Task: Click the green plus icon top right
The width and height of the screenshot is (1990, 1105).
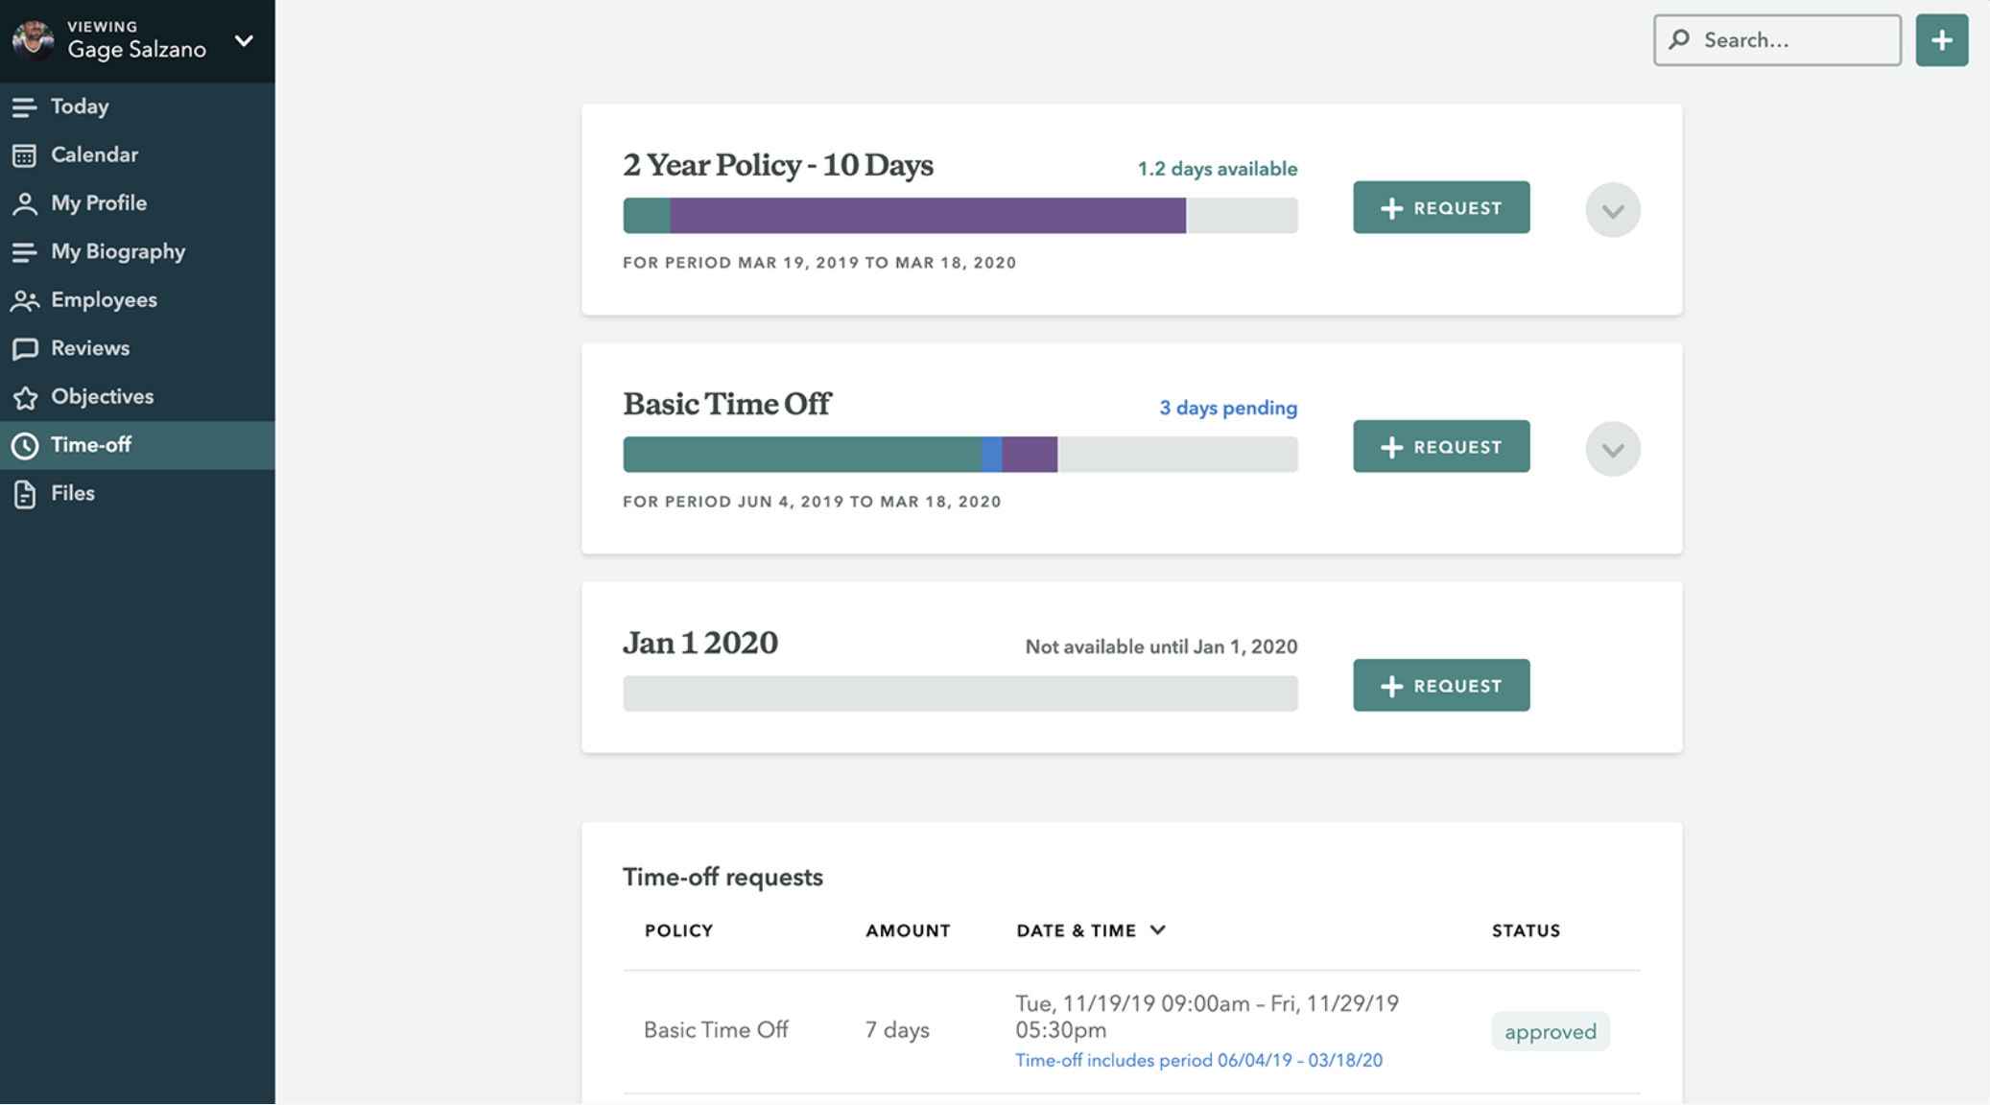Action: (x=1941, y=40)
